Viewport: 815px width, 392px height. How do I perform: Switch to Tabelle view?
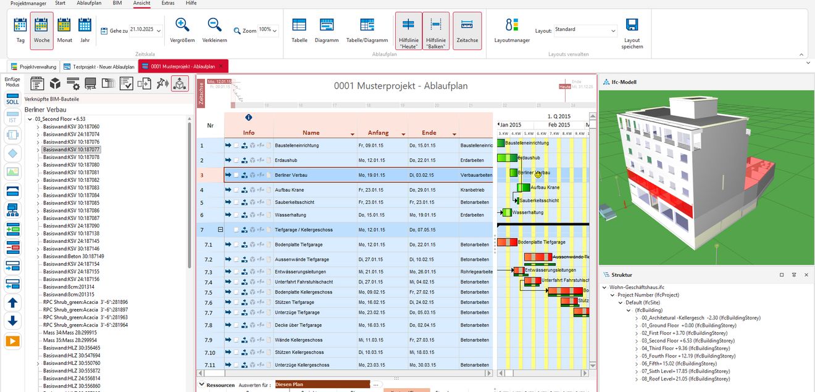[x=299, y=30]
